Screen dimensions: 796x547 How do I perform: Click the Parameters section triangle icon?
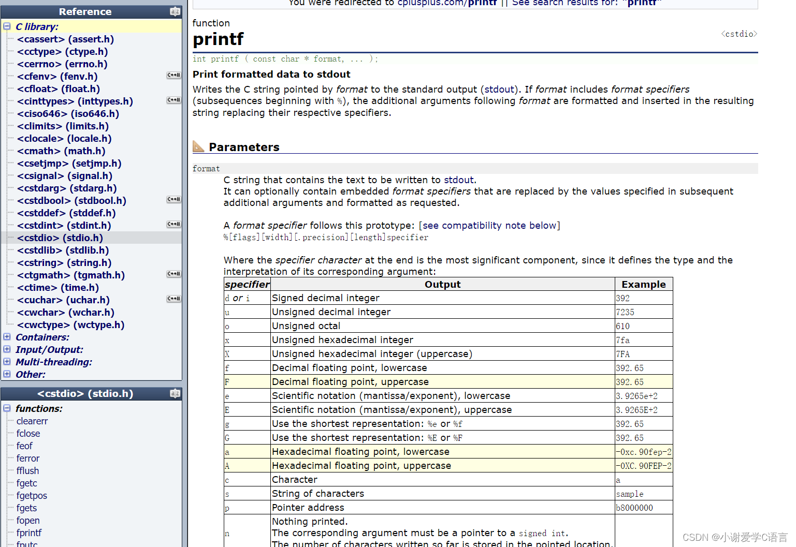[x=198, y=146]
